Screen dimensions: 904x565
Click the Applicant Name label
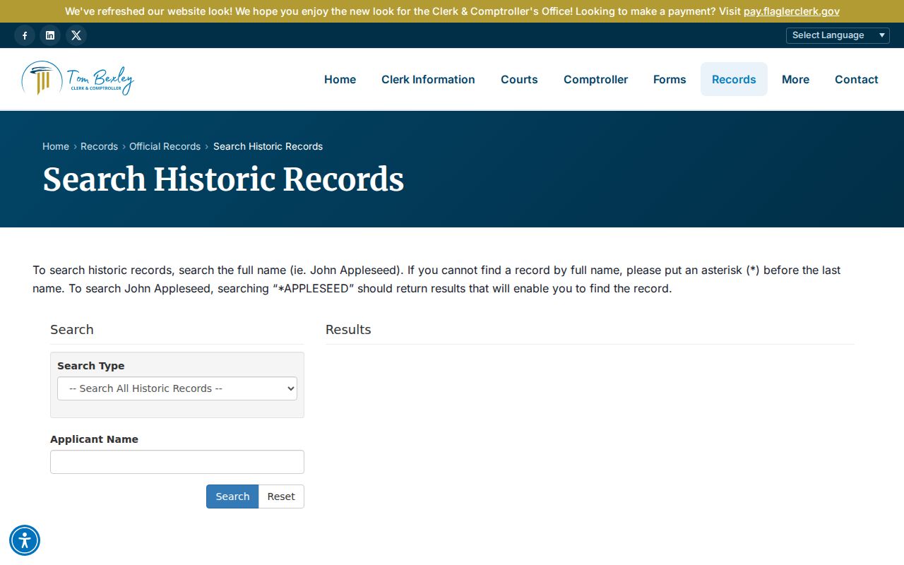pyautogui.click(x=94, y=439)
